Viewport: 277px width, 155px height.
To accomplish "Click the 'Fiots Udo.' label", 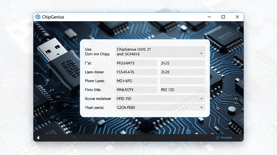I will [93, 90].
